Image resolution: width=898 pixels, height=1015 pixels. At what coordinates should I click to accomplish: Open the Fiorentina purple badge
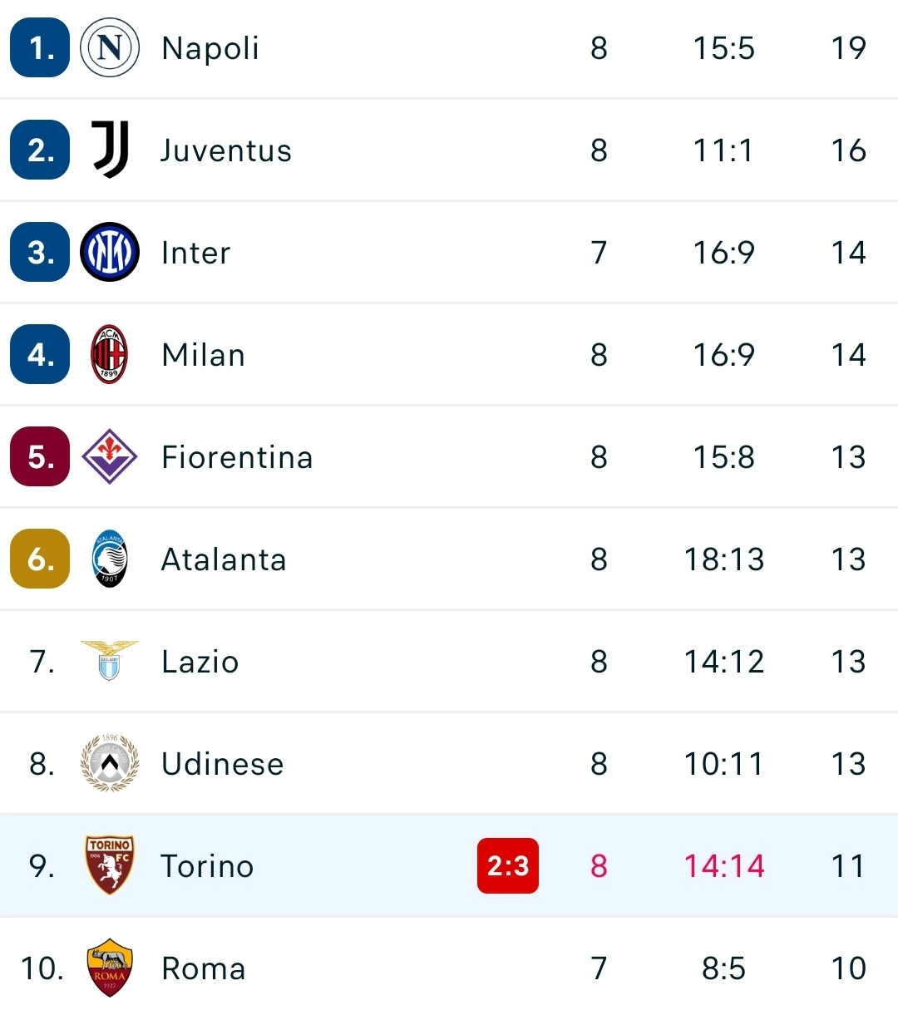point(110,456)
